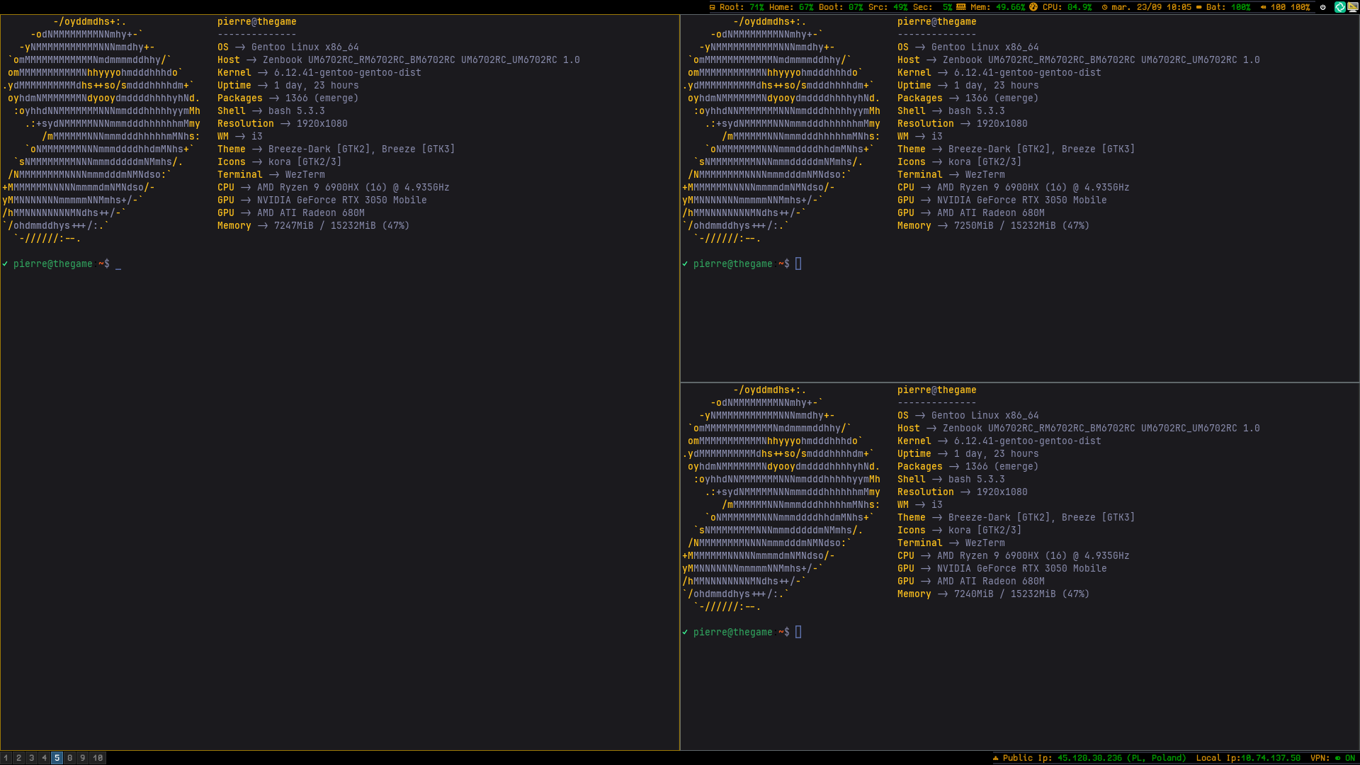The width and height of the screenshot is (1360, 765).
Task: Switch to workspace 10
Action: [98, 758]
